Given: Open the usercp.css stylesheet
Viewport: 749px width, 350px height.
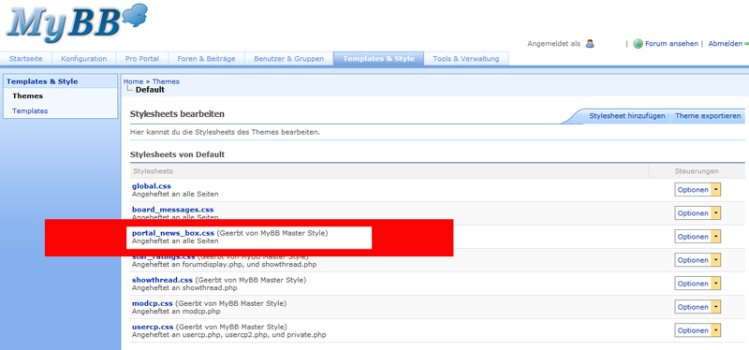Looking at the screenshot, I should pyautogui.click(x=153, y=328).
